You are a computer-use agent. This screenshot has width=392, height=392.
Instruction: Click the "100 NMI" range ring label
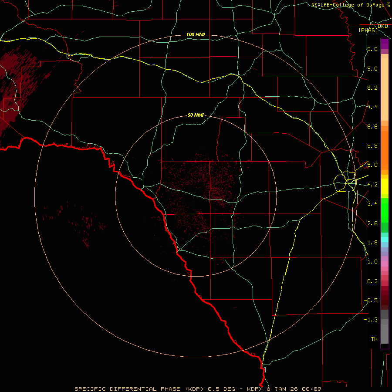(x=196, y=34)
